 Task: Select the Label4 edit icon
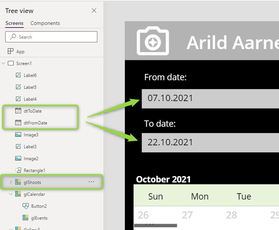coord(18,98)
